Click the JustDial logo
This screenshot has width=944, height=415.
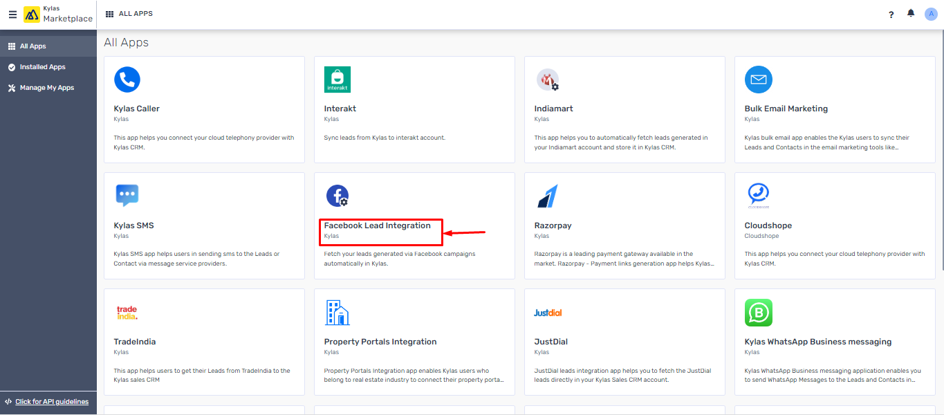pyautogui.click(x=548, y=313)
